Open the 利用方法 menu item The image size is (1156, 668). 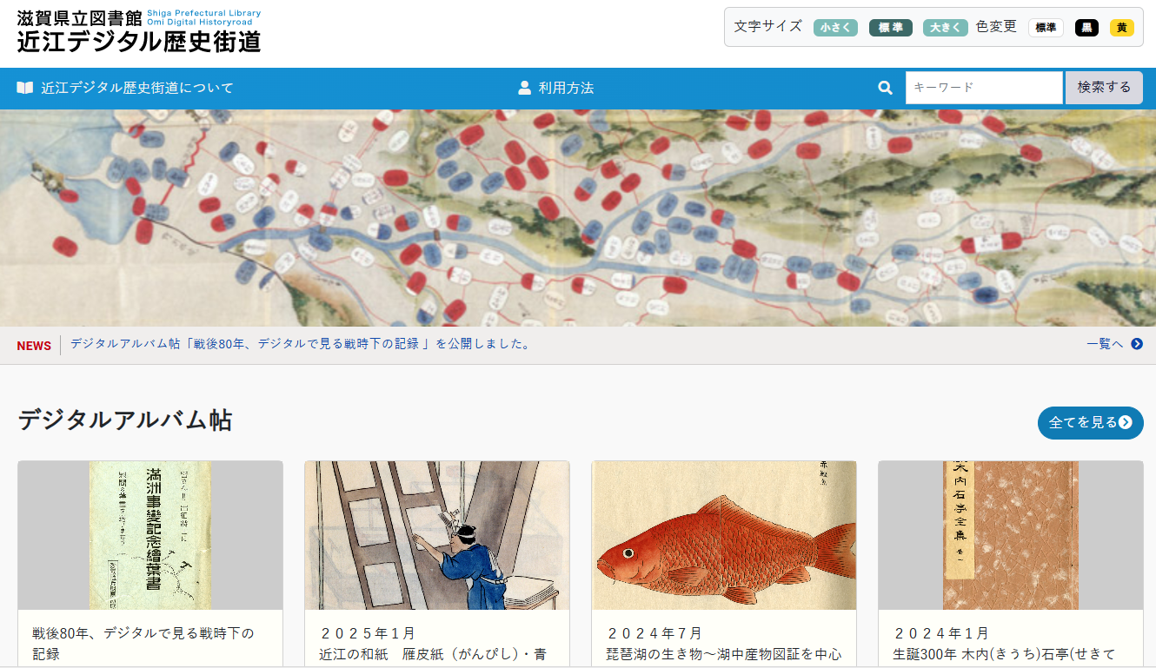pyautogui.click(x=556, y=88)
